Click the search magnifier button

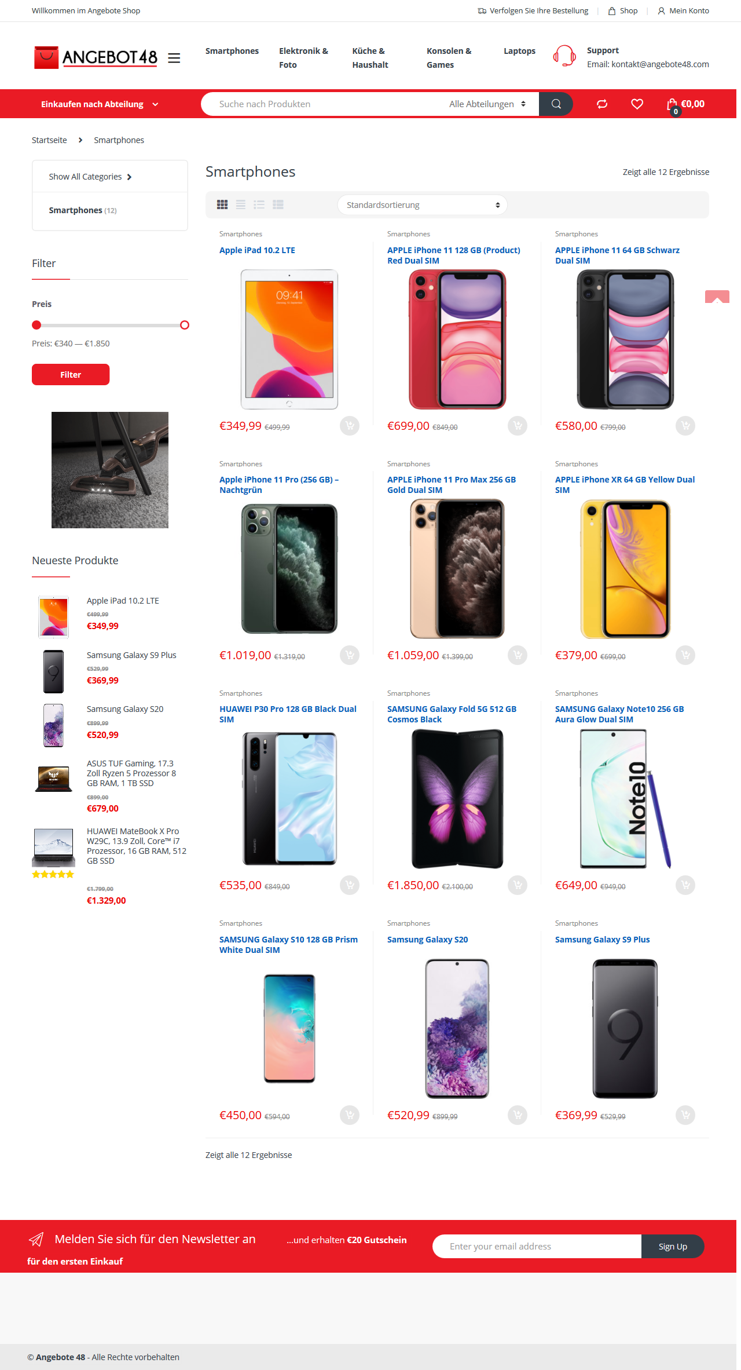[x=556, y=104]
